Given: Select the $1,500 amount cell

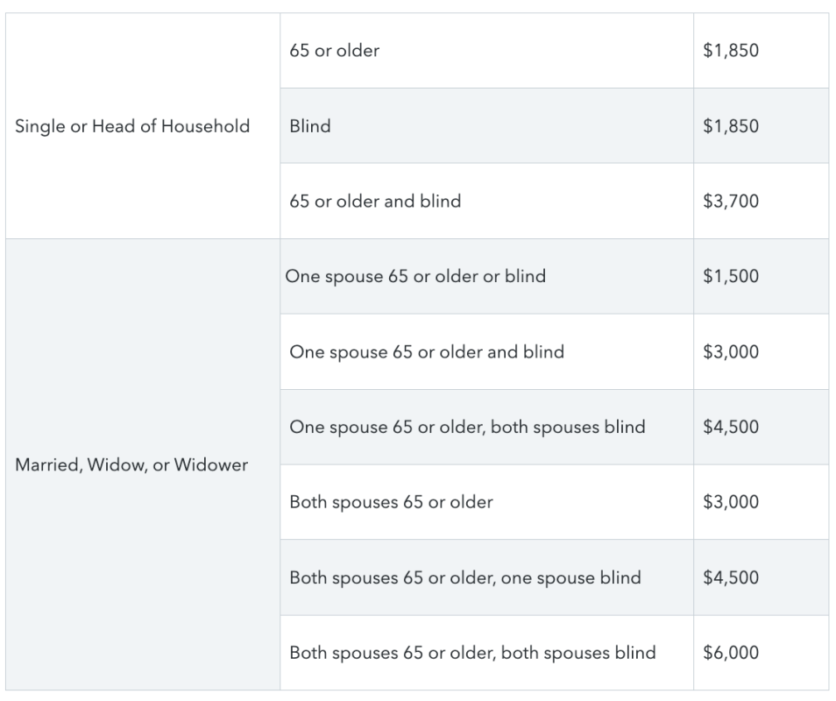Looking at the screenshot, I should click(x=761, y=276).
